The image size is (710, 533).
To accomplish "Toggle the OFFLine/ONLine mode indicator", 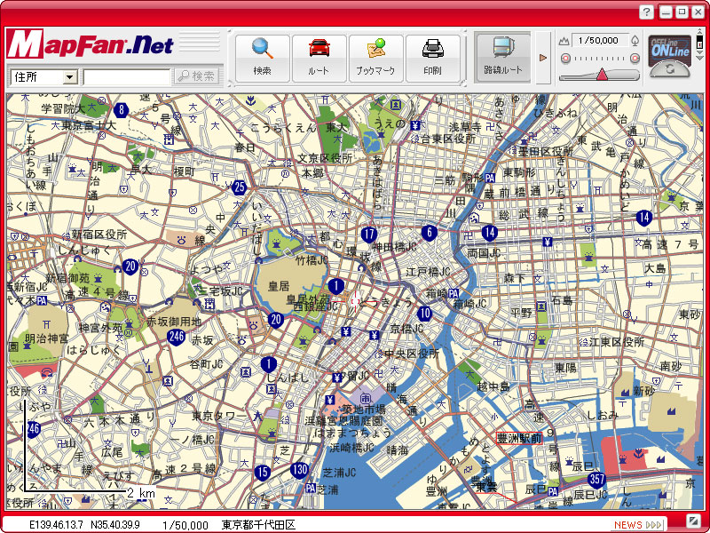I will click(670, 48).
